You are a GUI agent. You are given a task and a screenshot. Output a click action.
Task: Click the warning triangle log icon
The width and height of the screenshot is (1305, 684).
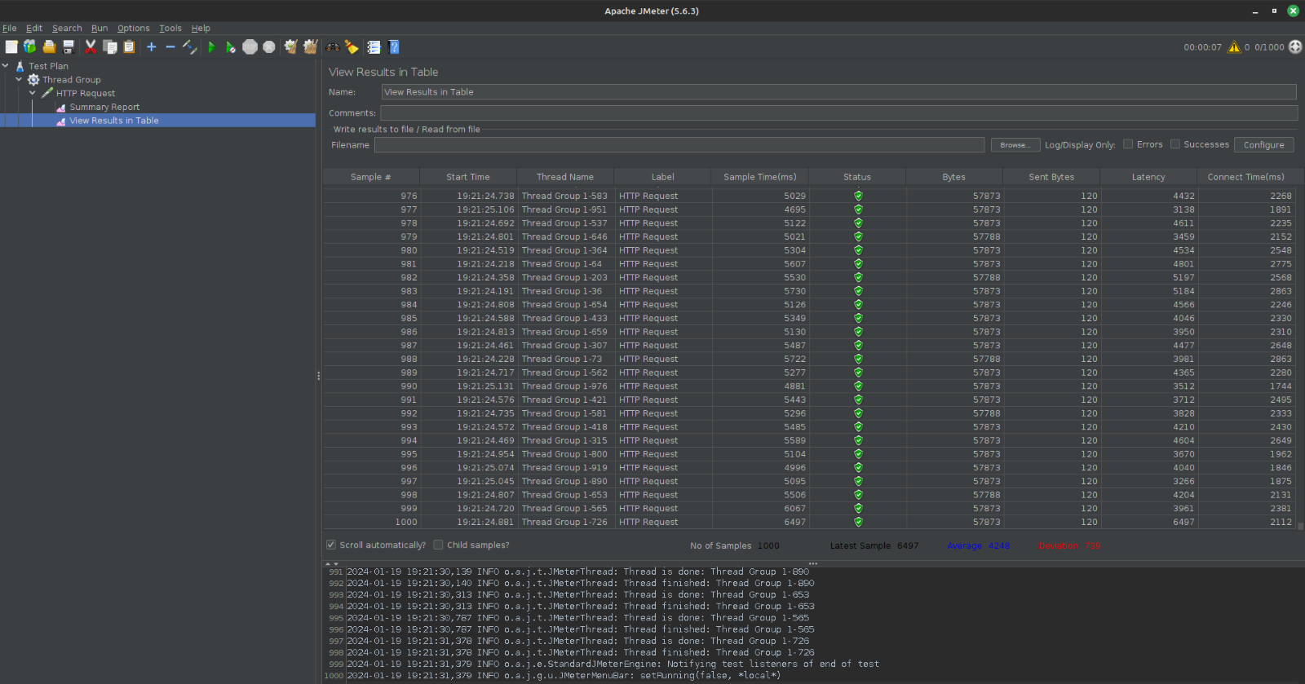[x=1234, y=47]
